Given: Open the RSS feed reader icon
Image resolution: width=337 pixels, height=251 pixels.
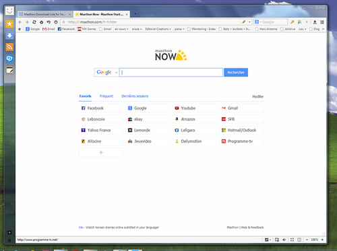Looking at the screenshot, I should coord(9,47).
